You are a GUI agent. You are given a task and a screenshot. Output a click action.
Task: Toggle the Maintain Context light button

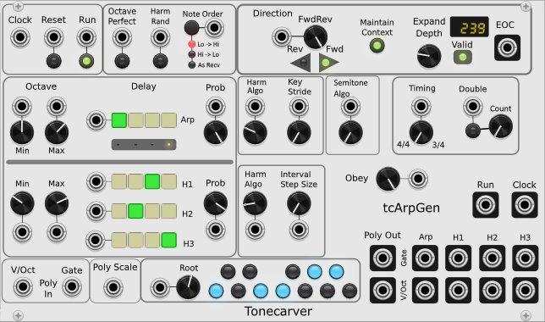[x=377, y=45]
